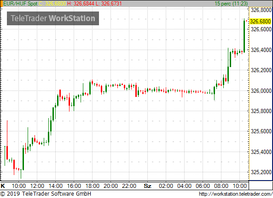
Task: Click the long red candle near chart start
Action: pyautogui.click(x=7, y=140)
